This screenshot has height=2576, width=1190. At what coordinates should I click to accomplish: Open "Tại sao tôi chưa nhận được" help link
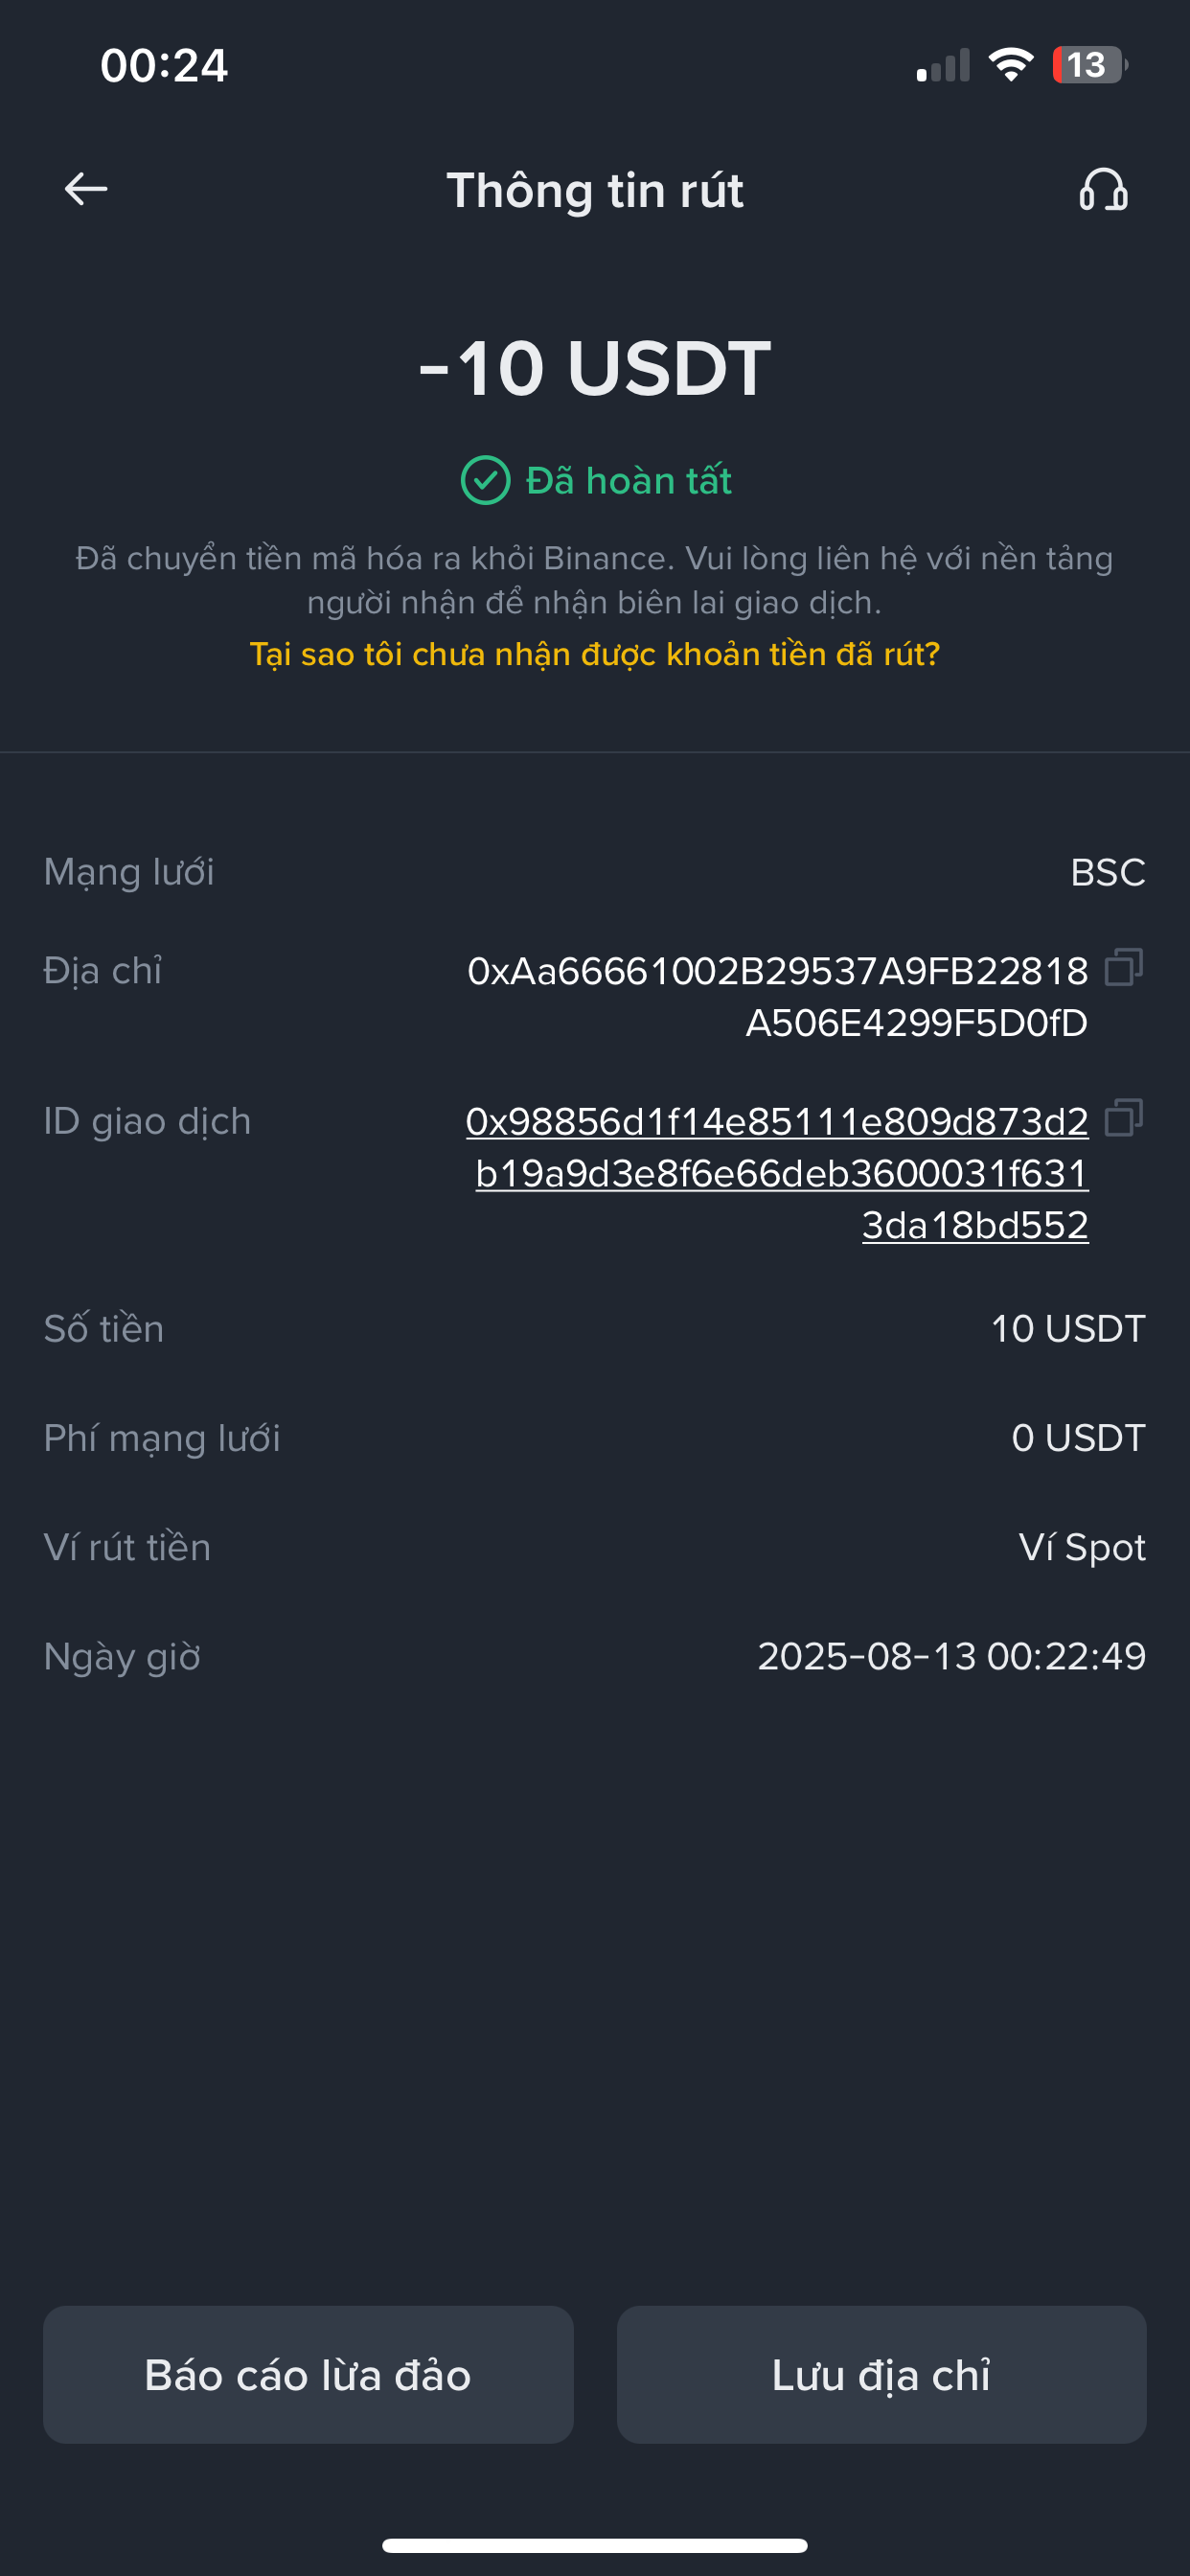tap(595, 654)
